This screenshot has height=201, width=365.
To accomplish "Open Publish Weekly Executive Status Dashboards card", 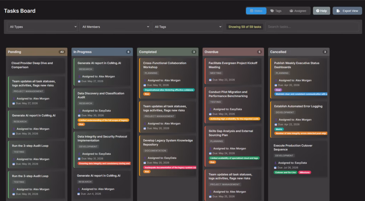I will 299,78.
